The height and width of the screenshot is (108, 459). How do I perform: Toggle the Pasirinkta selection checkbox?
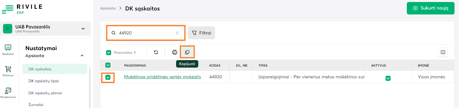coord(109,52)
